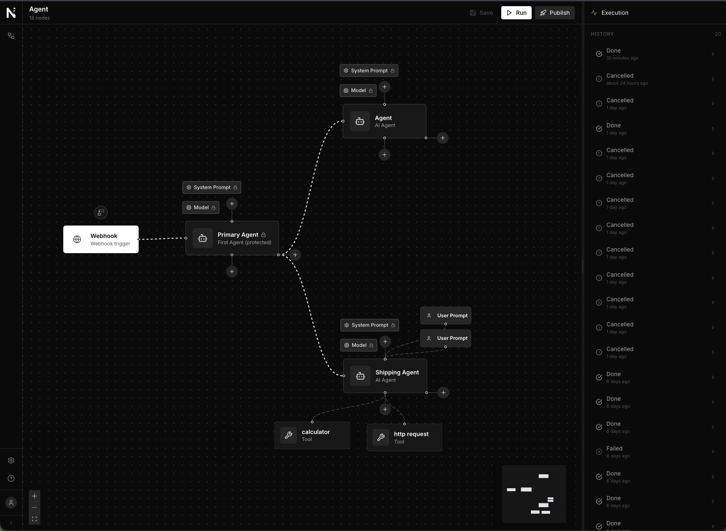Open the help icon in the sidebar

[11, 478]
